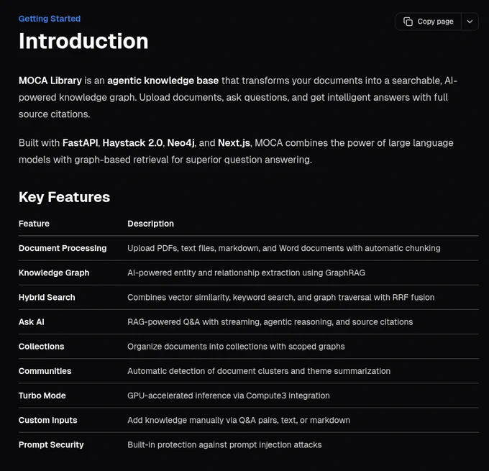Image resolution: width=489 pixels, height=471 pixels.
Task: Open the Getting Started breadcrumb link
Action: click(x=50, y=19)
